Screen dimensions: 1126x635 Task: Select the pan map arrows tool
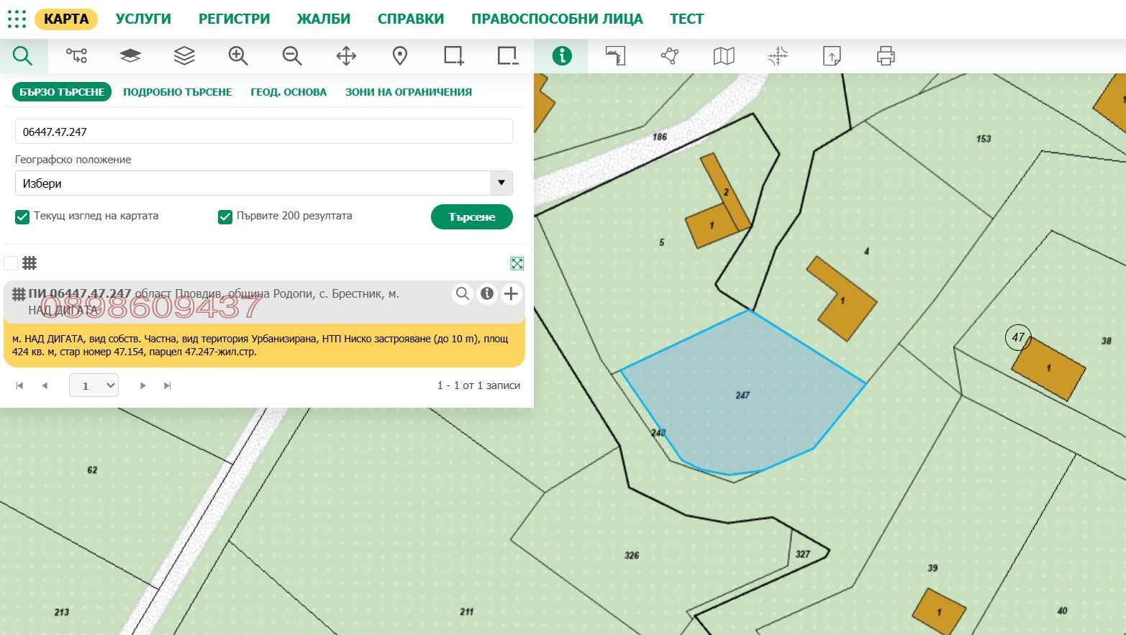[346, 56]
